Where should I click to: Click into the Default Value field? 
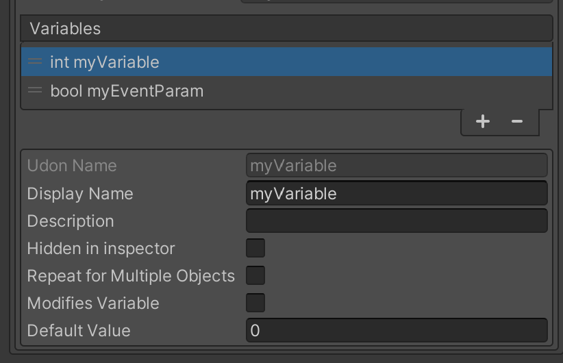(397, 330)
